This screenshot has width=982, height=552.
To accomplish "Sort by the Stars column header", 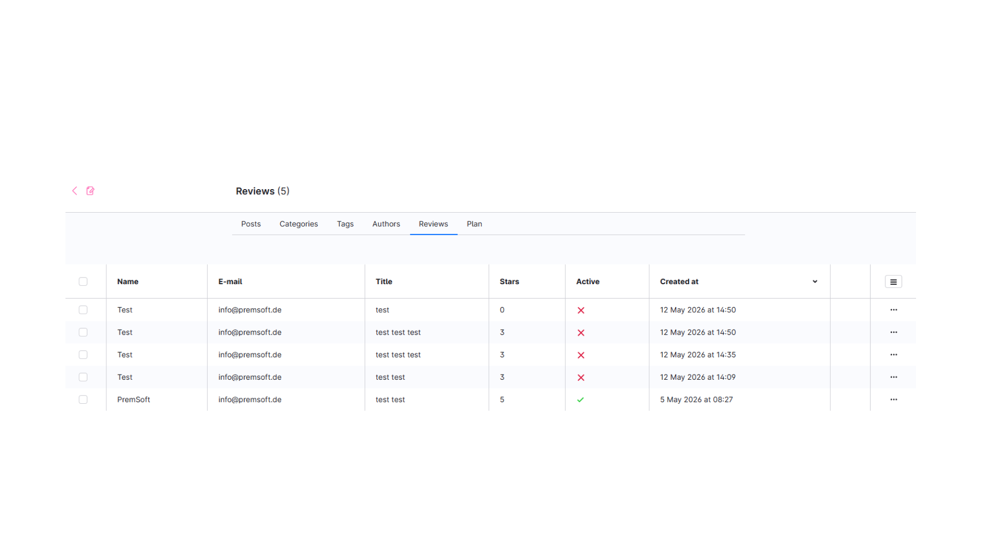I will coord(509,282).
